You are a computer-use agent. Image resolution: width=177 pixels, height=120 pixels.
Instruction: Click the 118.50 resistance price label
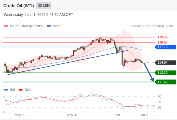pos(162,42)
